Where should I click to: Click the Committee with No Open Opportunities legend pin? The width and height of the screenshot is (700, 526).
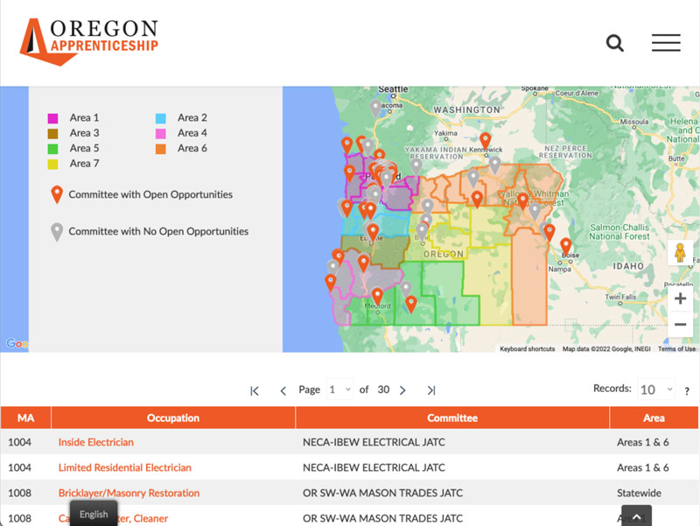pyautogui.click(x=57, y=232)
